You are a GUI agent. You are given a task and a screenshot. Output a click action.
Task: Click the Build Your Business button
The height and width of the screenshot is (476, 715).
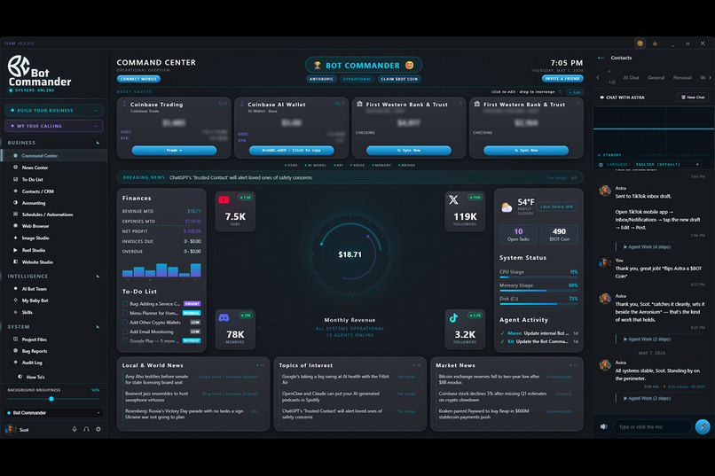54,110
